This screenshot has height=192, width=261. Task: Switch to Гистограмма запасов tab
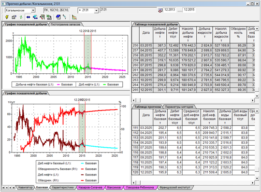click(x=65, y=25)
